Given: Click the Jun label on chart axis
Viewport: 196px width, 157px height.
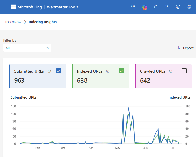Looking at the screenshot, I should tap(145, 148).
